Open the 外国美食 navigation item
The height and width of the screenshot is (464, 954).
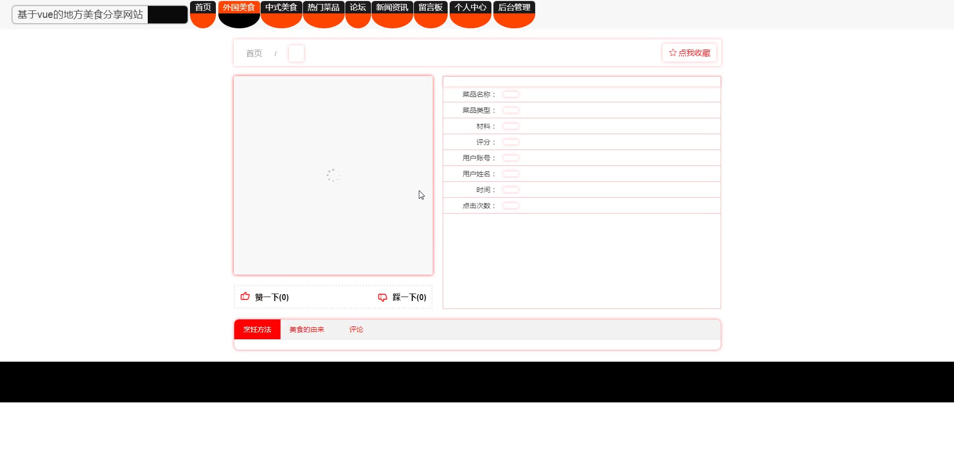239,14
